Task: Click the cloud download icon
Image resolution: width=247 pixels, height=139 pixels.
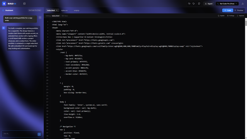Action: point(194,3)
